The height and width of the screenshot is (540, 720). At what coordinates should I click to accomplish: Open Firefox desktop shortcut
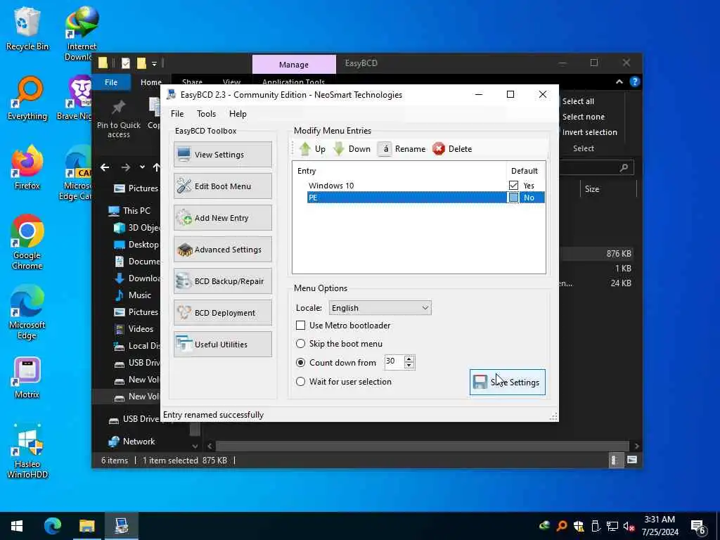coord(27,167)
